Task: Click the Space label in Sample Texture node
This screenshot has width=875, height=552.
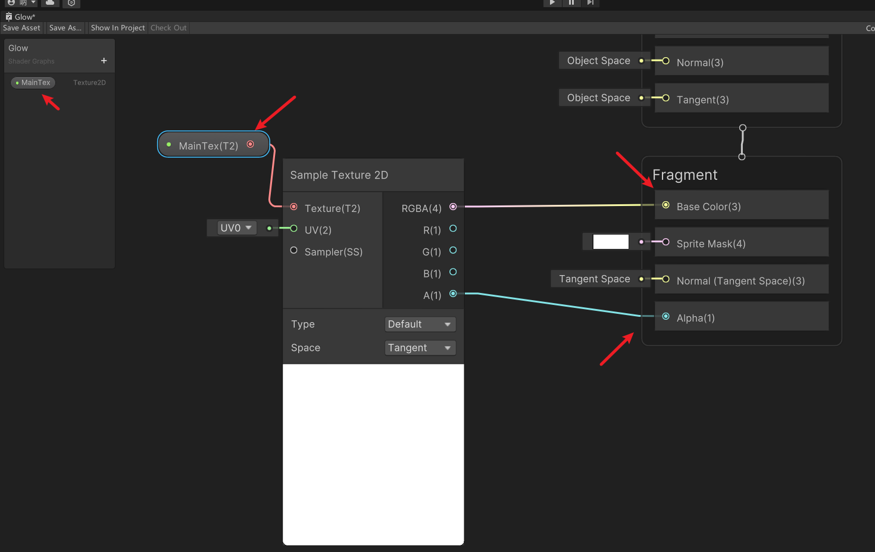Action: click(305, 348)
